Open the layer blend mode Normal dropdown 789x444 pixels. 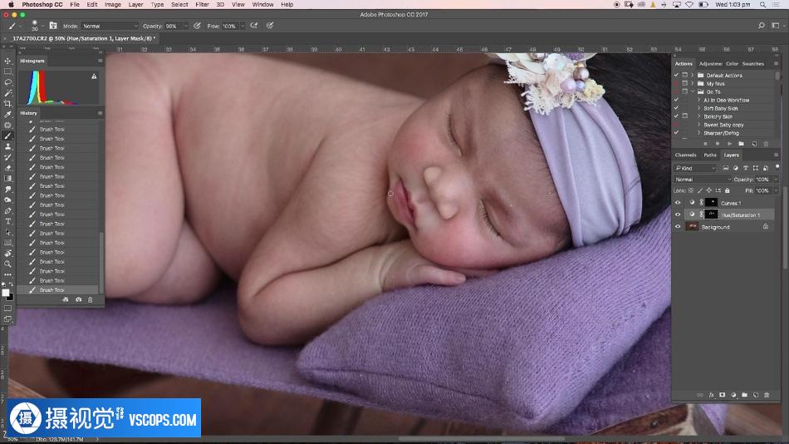point(703,180)
